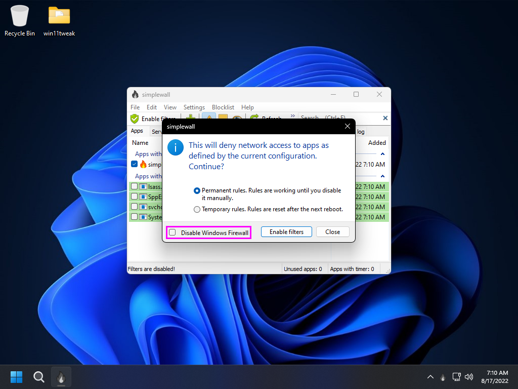Select the Permanent rules radio option
Viewport: 518px width, 389px height.
coord(197,191)
